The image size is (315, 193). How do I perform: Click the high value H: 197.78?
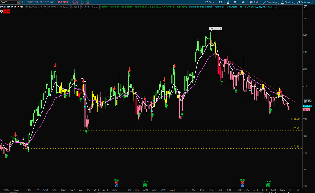65,6
